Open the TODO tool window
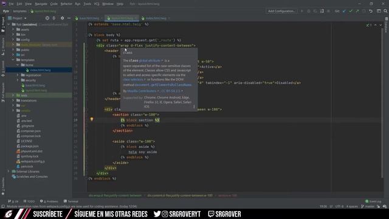This screenshot has height=219, width=389. point(29,201)
